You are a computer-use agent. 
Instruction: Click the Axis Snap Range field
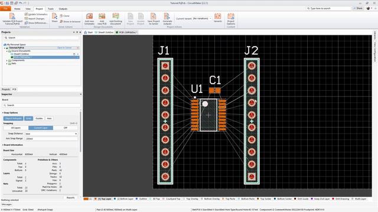(51, 139)
